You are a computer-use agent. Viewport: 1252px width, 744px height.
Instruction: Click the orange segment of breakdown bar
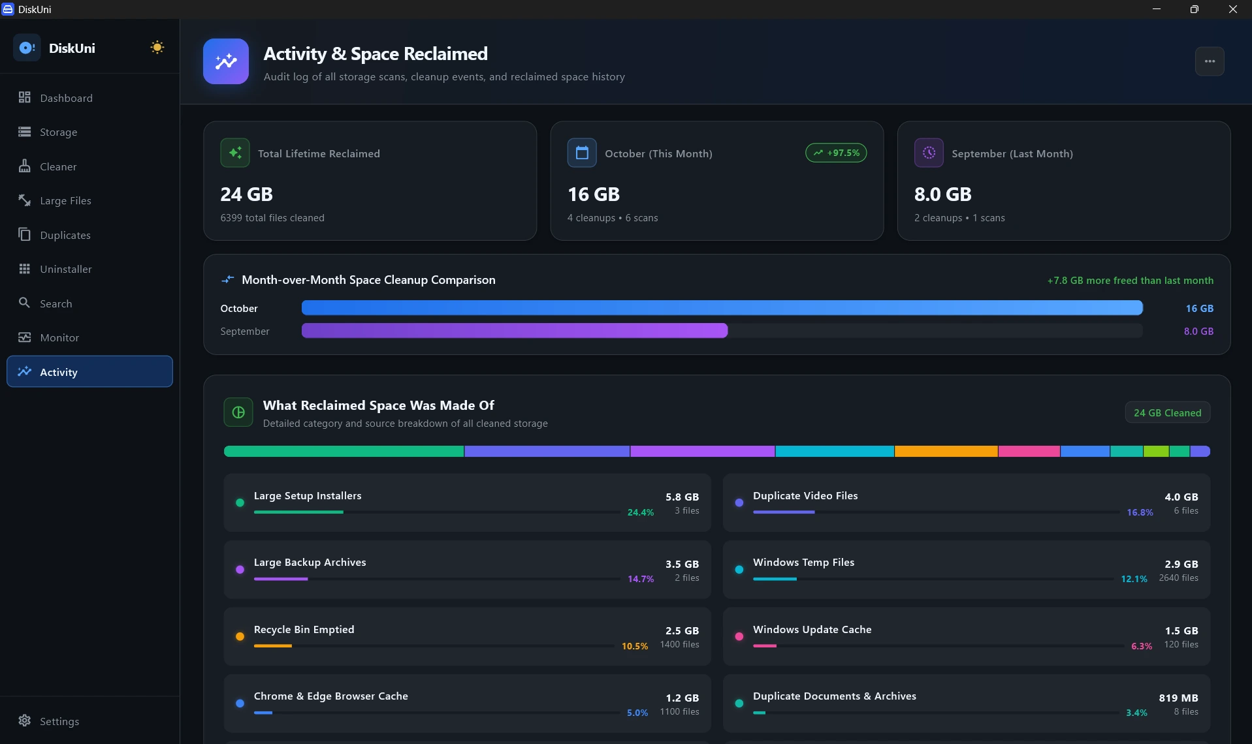click(x=946, y=451)
